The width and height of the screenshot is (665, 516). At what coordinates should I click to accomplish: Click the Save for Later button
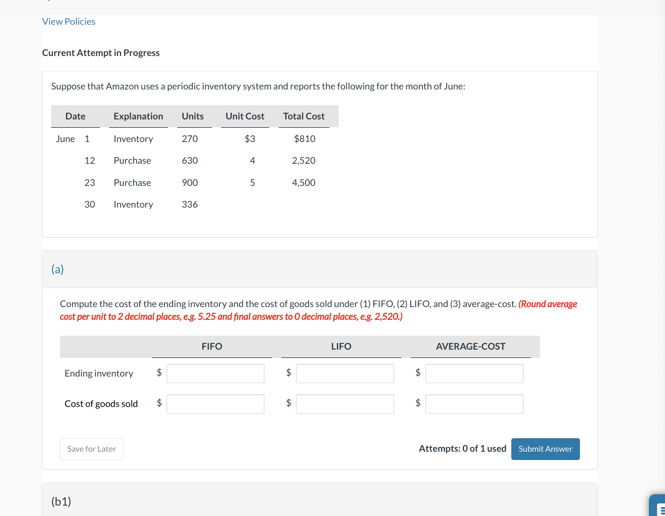[91, 449]
